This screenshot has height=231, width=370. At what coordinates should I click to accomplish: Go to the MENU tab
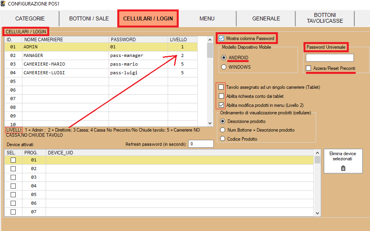pos(207,18)
